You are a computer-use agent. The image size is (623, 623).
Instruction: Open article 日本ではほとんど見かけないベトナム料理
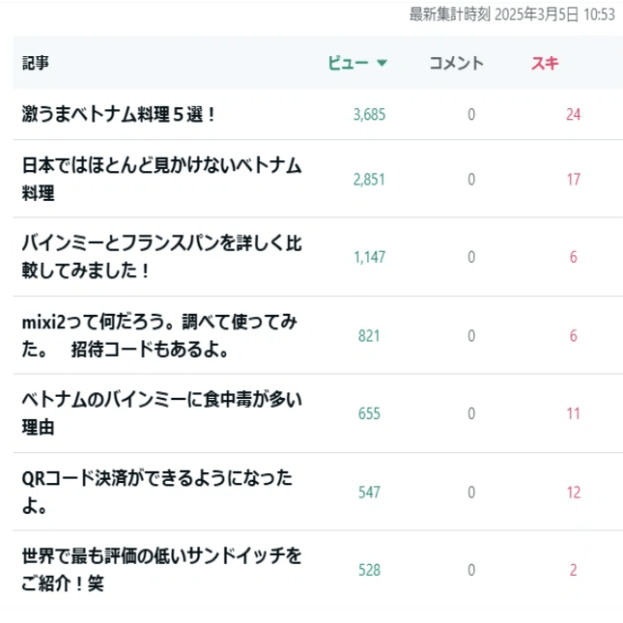tap(161, 179)
